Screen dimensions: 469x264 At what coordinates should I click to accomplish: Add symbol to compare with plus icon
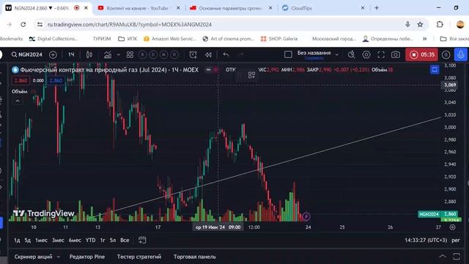[x=53, y=54]
